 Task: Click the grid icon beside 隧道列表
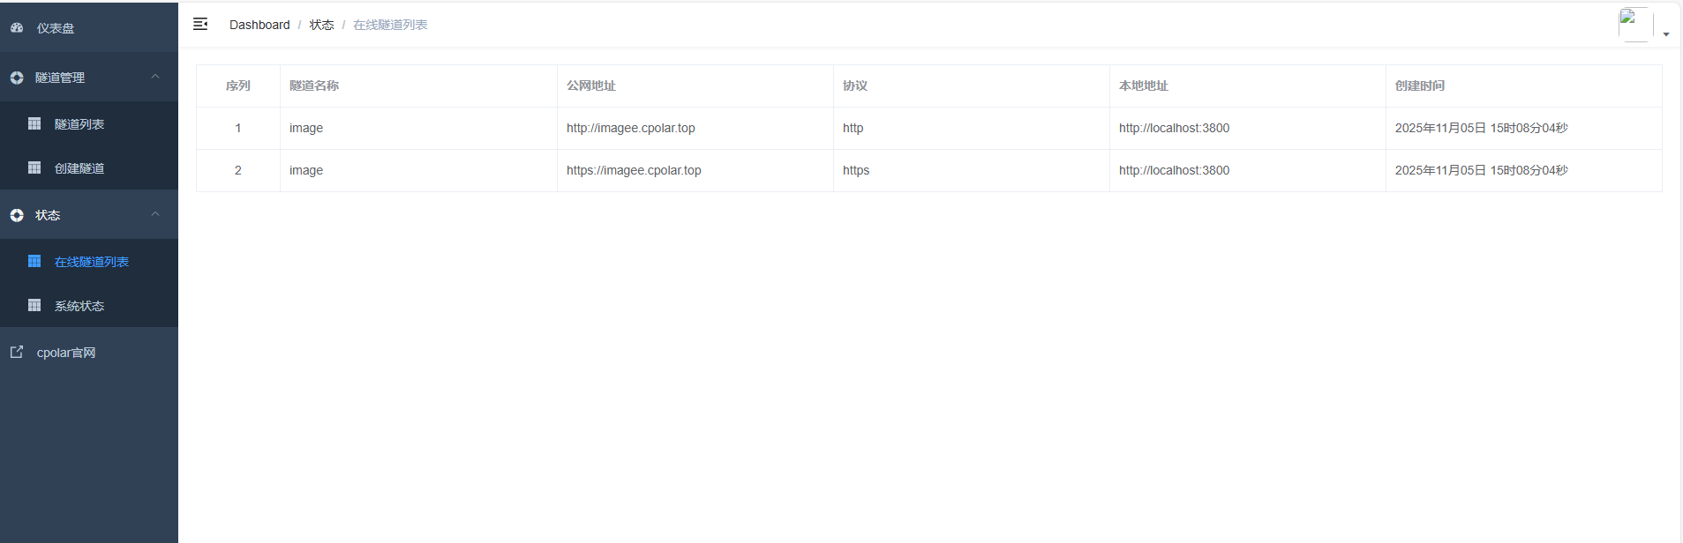point(34,124)
